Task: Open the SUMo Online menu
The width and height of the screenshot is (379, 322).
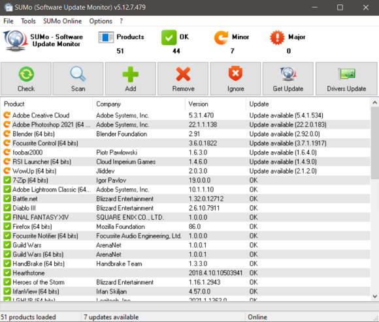Action: coord(62,22)
